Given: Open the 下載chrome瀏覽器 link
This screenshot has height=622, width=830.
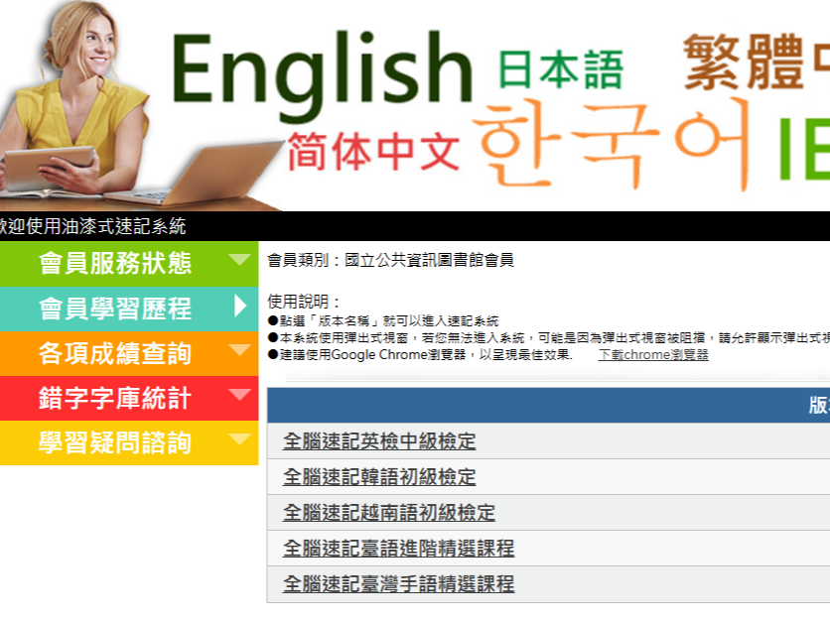Looking at the screenshot, I should 653,354.
